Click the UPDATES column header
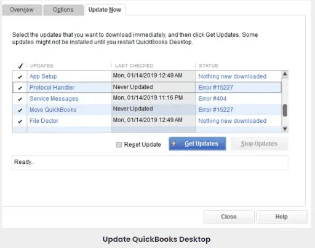Viewport: 315px width, 248px height. pos(42,66)
